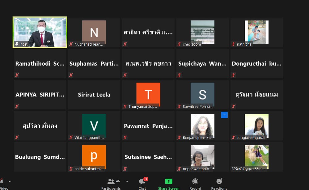This screenshot has height=190, width=309.
Task: Open Chat with 3 unread messages
Action: click(142, 182)
